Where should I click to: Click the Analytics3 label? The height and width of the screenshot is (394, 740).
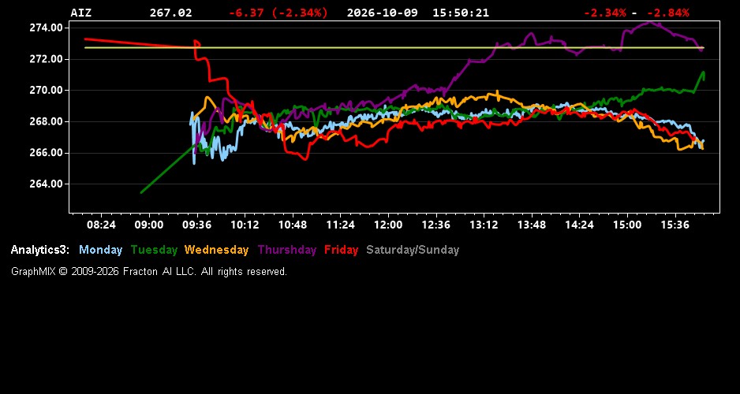click(x=40, y=251)
